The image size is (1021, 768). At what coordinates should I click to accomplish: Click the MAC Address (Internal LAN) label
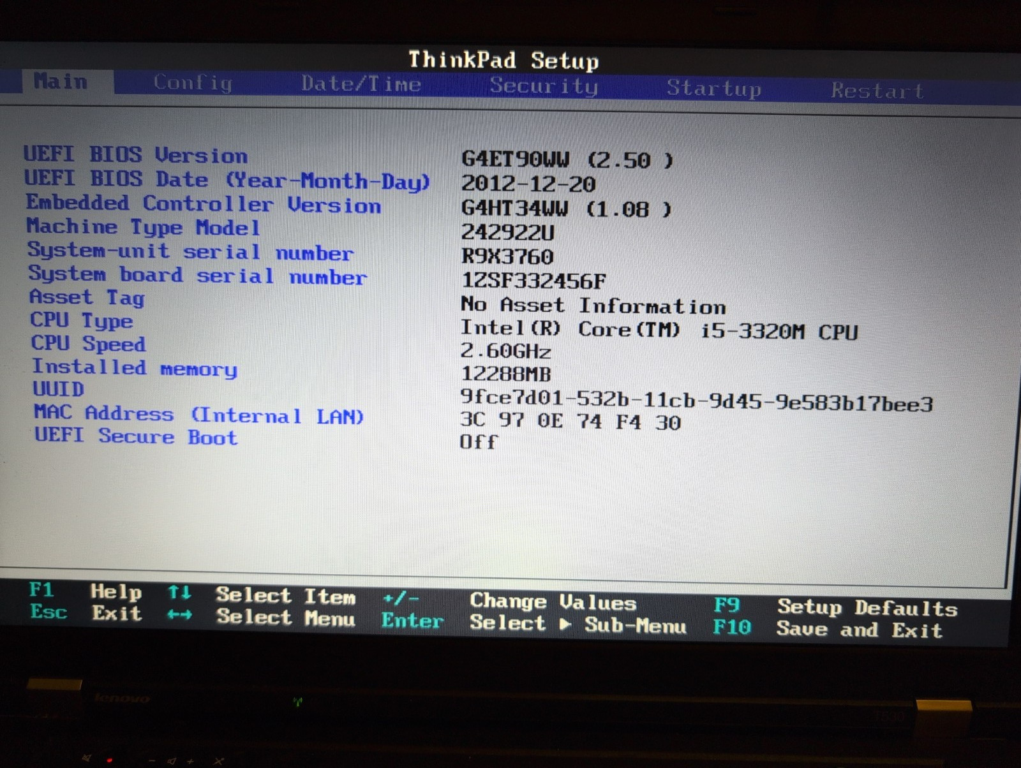[199, 415]
